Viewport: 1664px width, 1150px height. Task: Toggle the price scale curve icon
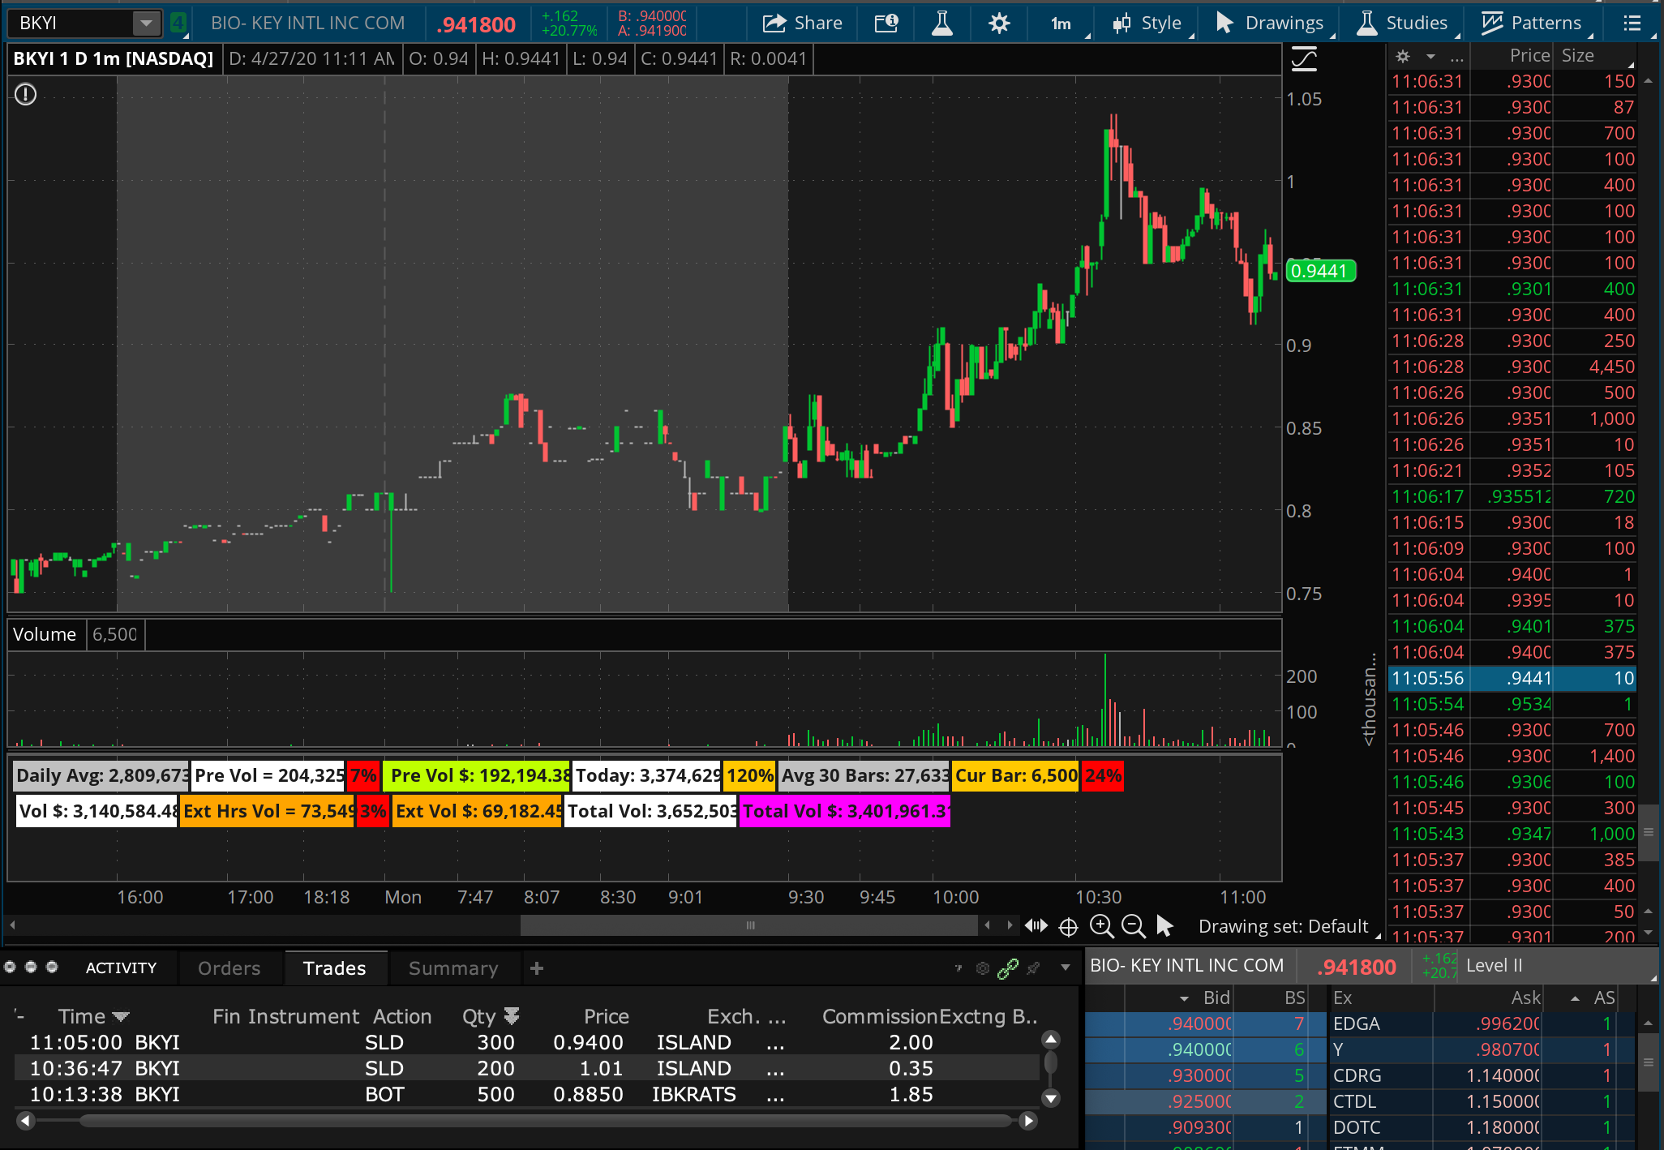[1304, 59]
